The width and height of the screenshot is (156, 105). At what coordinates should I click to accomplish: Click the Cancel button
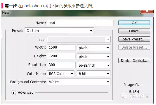pos(134,31)
